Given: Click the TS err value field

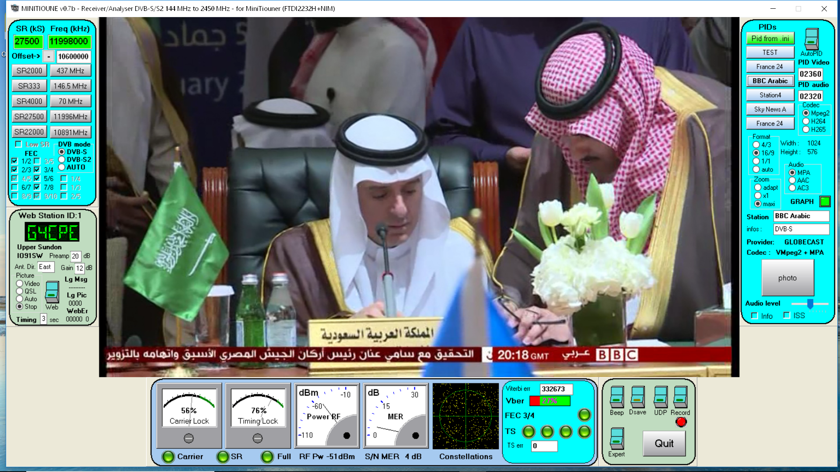Looking at the screenshot, I should [x=544, y=445].
